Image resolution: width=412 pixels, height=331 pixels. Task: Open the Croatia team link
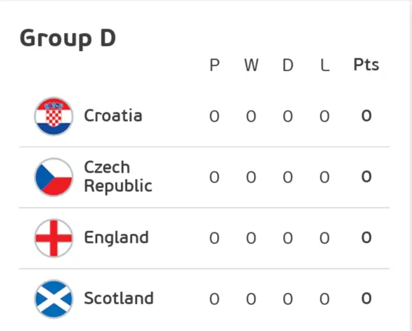(x=113, y=116)
